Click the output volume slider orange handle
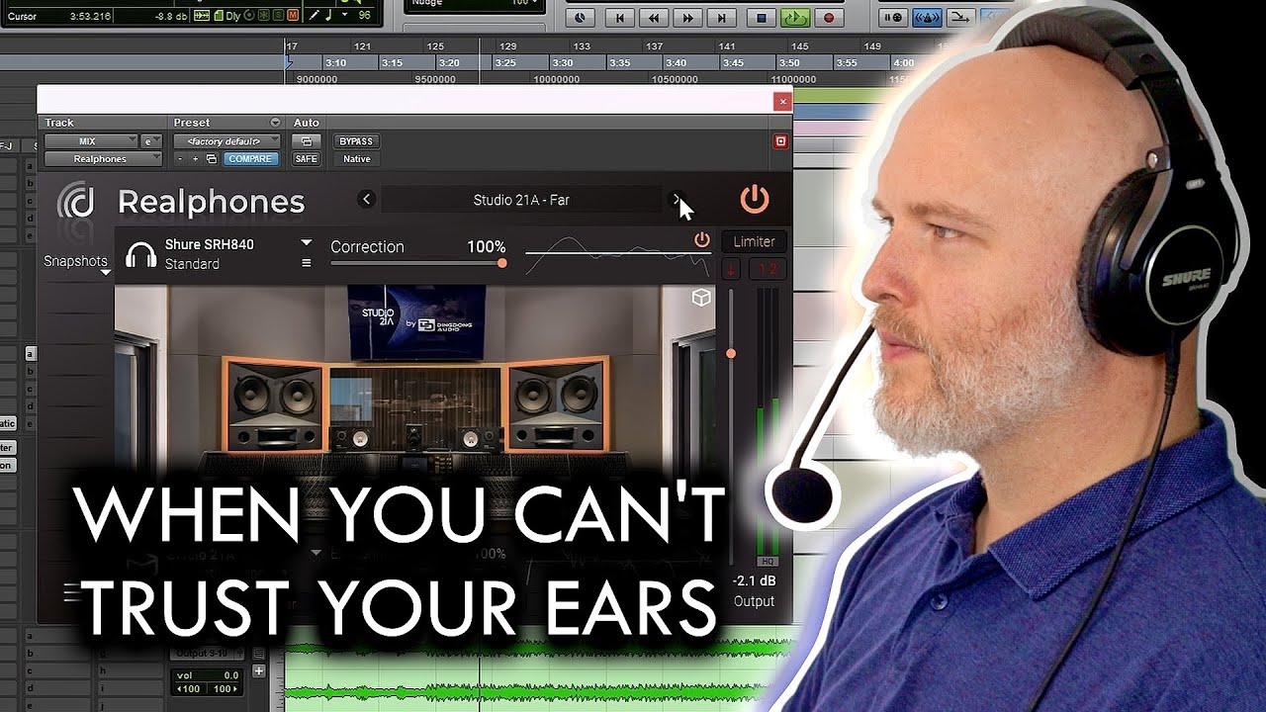The image size is (1266, 712). point(731,353)
